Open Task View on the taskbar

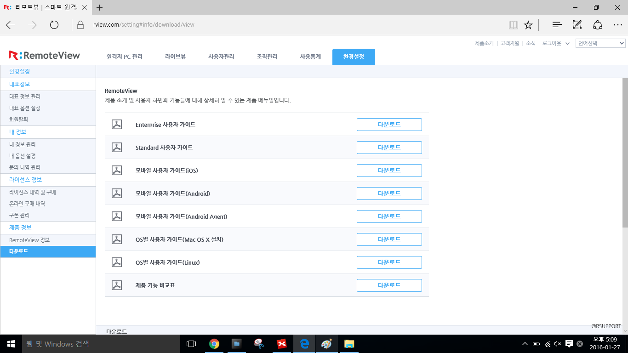pyautogui.click(x=191, y=344)
